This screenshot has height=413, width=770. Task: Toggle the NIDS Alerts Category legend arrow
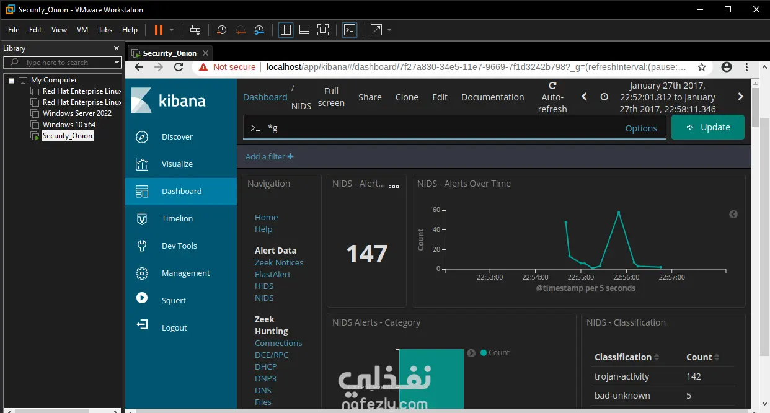coord(471,353)
